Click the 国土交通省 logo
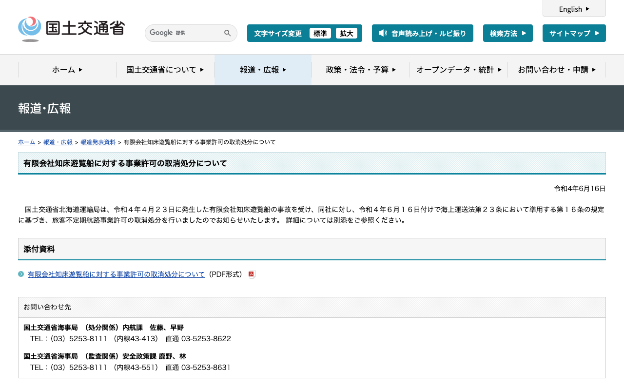Viewport: 624px width, 390px height. (71, 29)
